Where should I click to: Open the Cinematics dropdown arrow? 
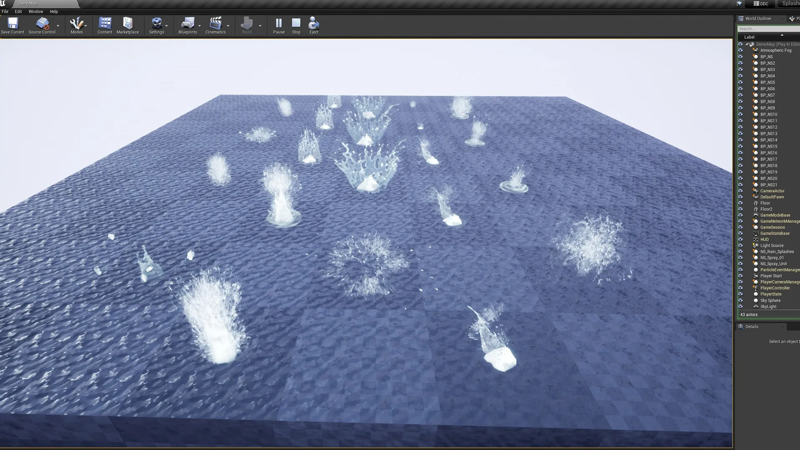coord(228,26)
